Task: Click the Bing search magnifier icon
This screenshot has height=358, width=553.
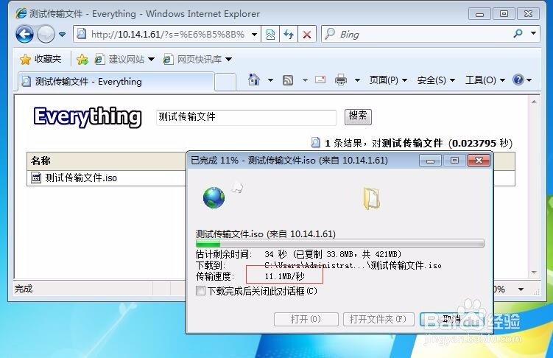Action: click(x=518, y=34)
